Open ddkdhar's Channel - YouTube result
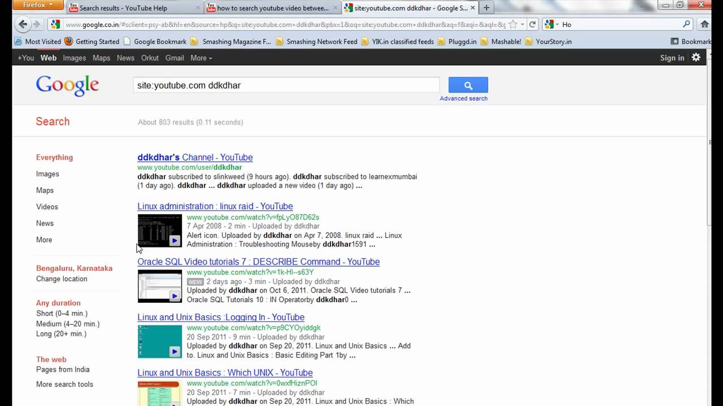Screen dimensions: 723x406 [195, 157]
